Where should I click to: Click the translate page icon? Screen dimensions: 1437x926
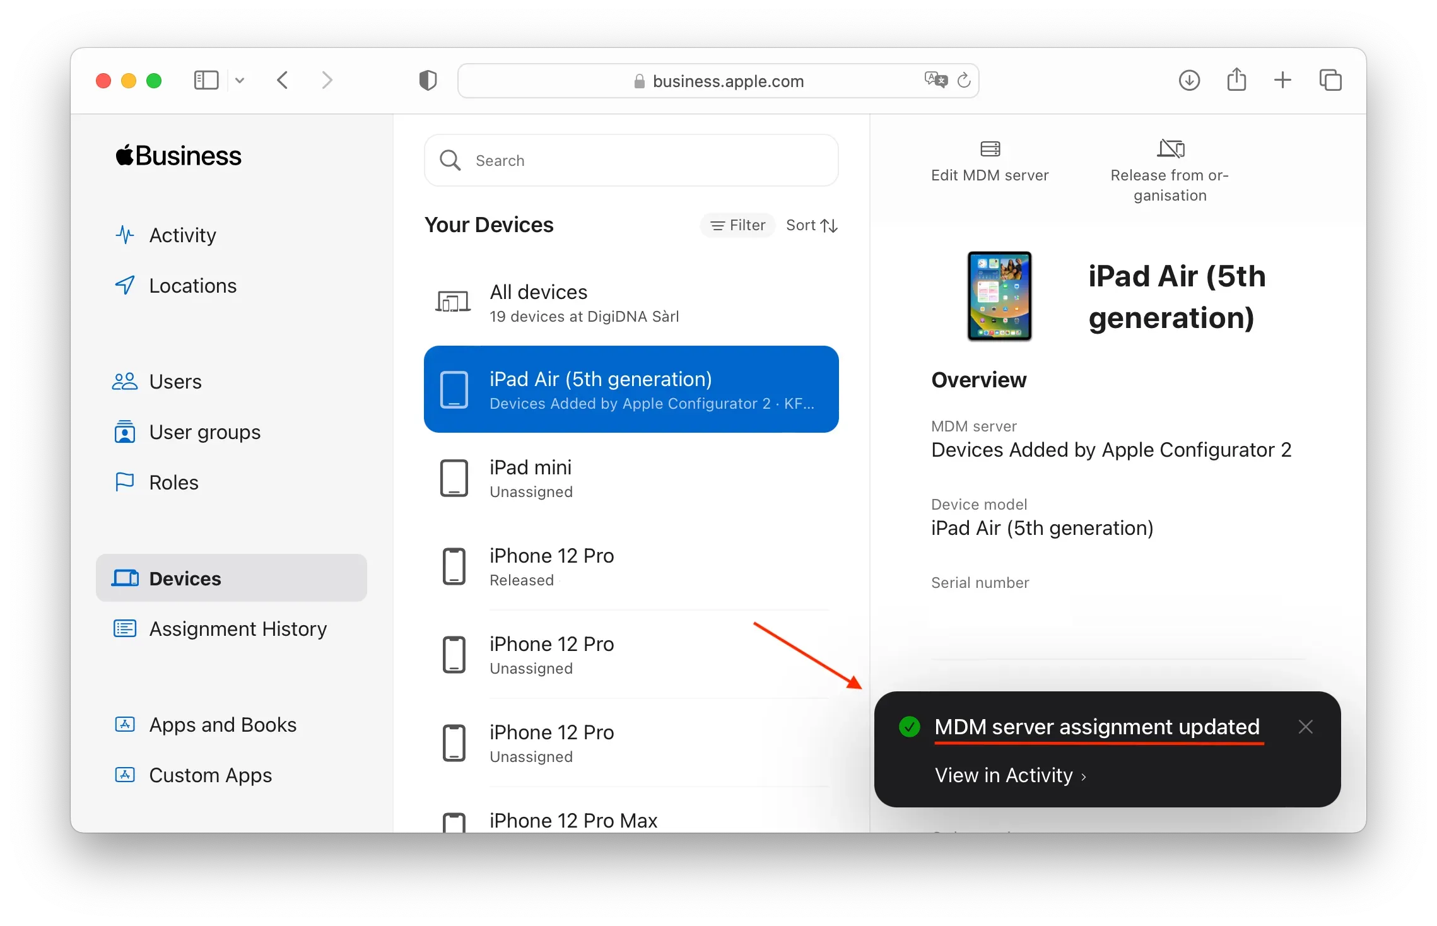point(936,80)
